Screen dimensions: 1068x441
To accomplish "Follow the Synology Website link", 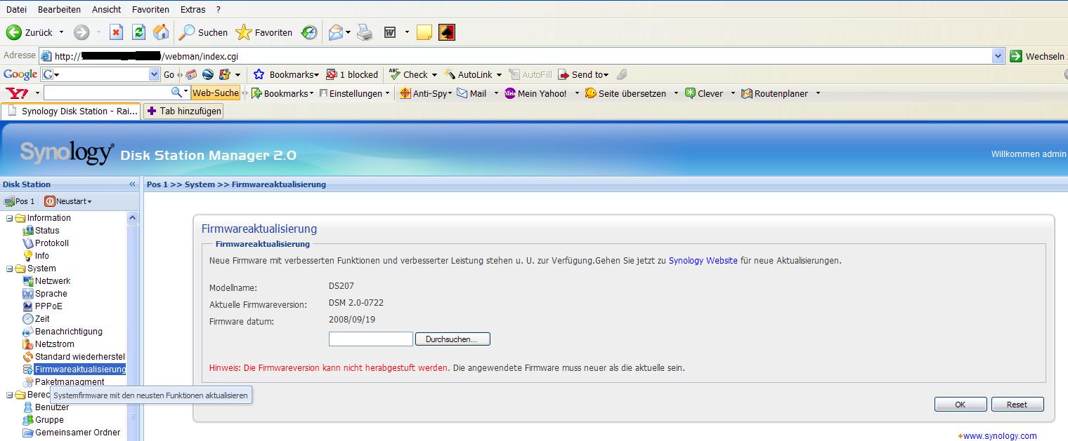I will click(703, 261).
